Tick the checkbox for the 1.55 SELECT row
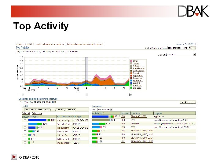This screenshot has height=165, width=220. tap(25, 139)
